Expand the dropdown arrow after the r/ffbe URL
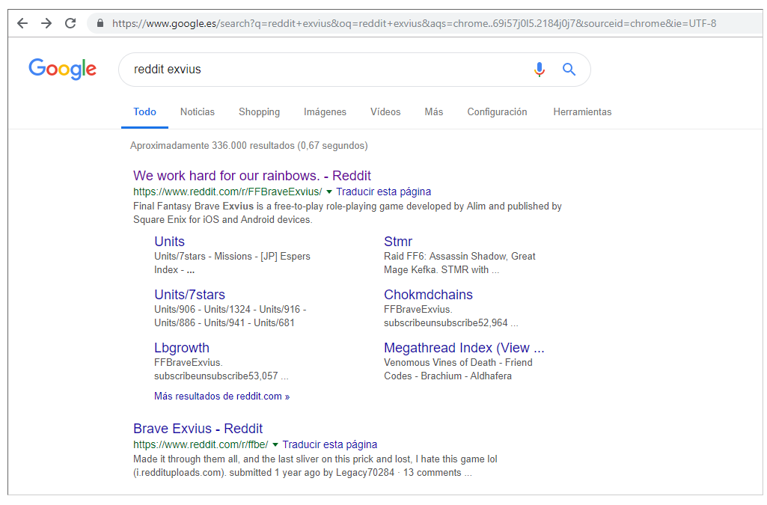767x505 pixels. (x=275, y=444)
